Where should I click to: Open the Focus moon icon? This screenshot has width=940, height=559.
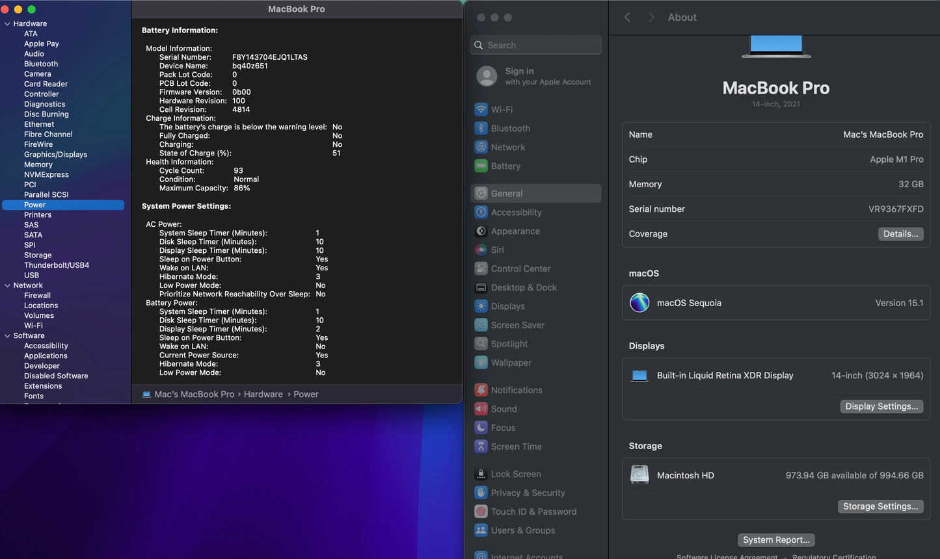point(481,428)
